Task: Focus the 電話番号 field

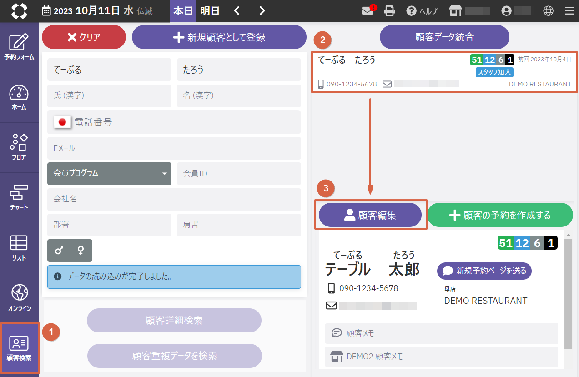Action: 174,122
